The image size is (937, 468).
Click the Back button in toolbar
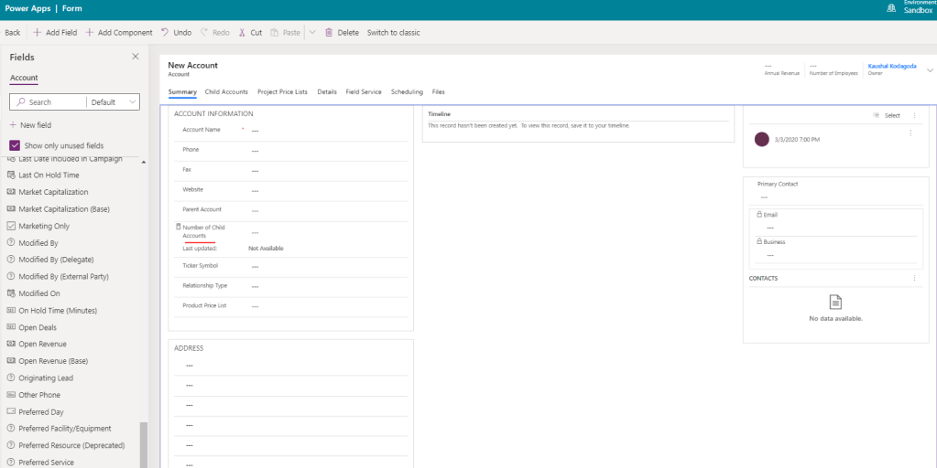(x=13, y=33)
